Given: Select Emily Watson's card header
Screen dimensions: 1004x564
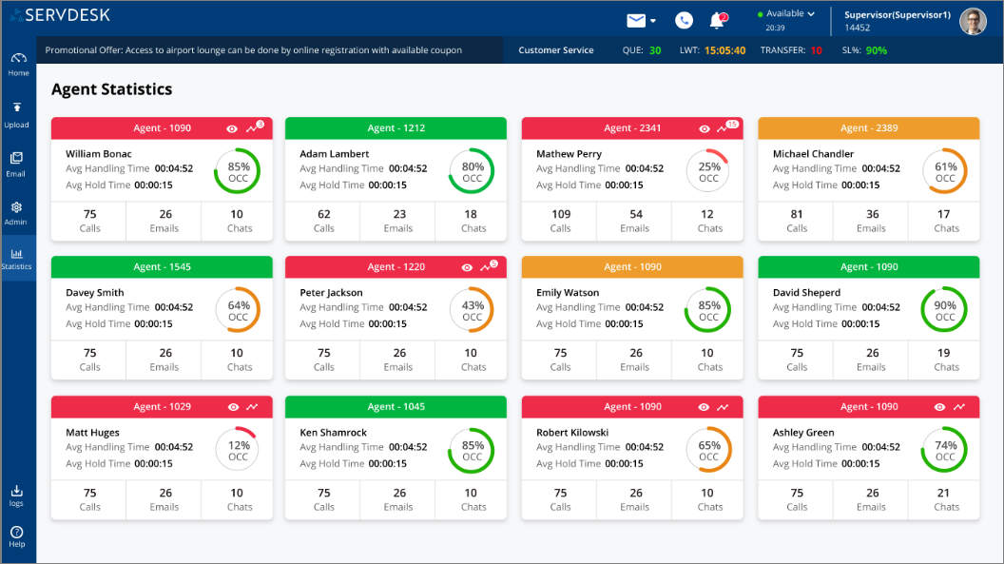Looking at the screenshot, I should click(632, 267).
